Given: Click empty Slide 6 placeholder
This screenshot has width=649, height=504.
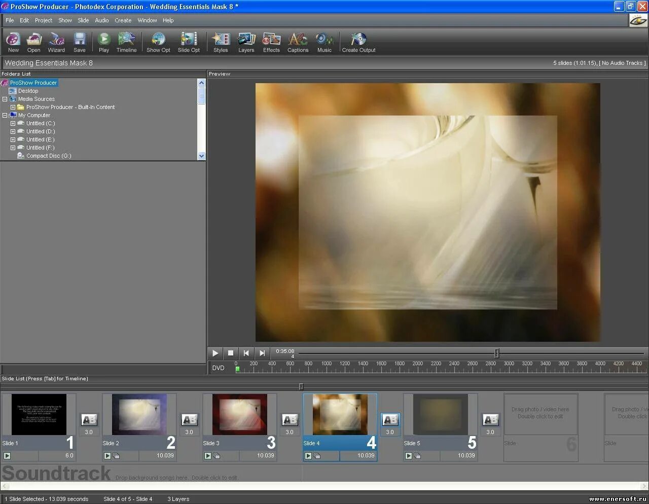Looking at the screenshot, I should [540, 428].
